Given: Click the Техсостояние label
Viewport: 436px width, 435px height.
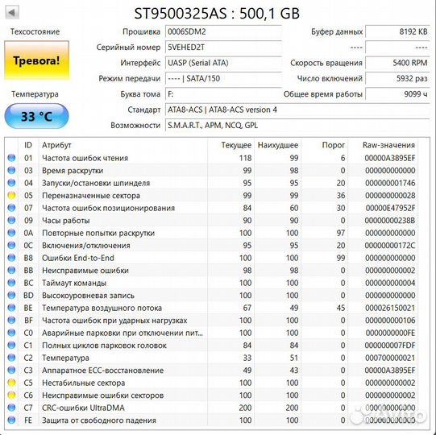Looking at the screenshot, I should (x=35, y=31).
